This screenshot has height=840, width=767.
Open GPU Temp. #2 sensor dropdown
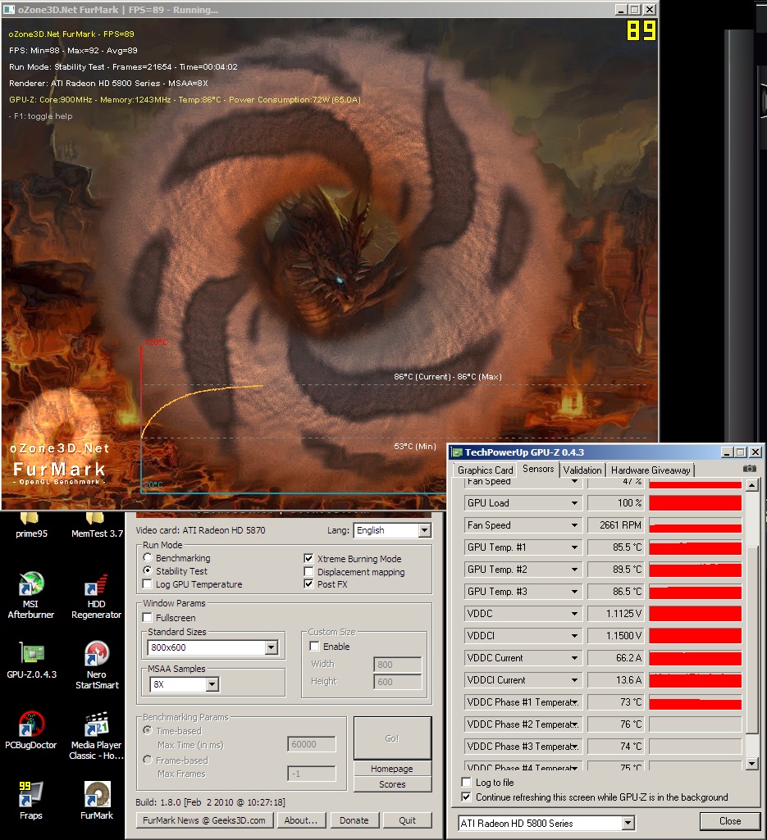tap(574, 570)
